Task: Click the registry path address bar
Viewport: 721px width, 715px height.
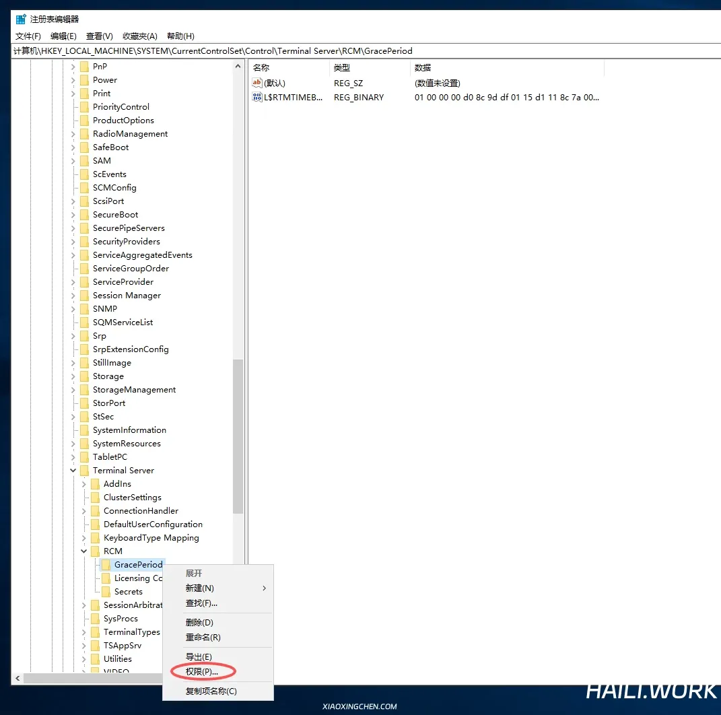Action: coord(364,51)
